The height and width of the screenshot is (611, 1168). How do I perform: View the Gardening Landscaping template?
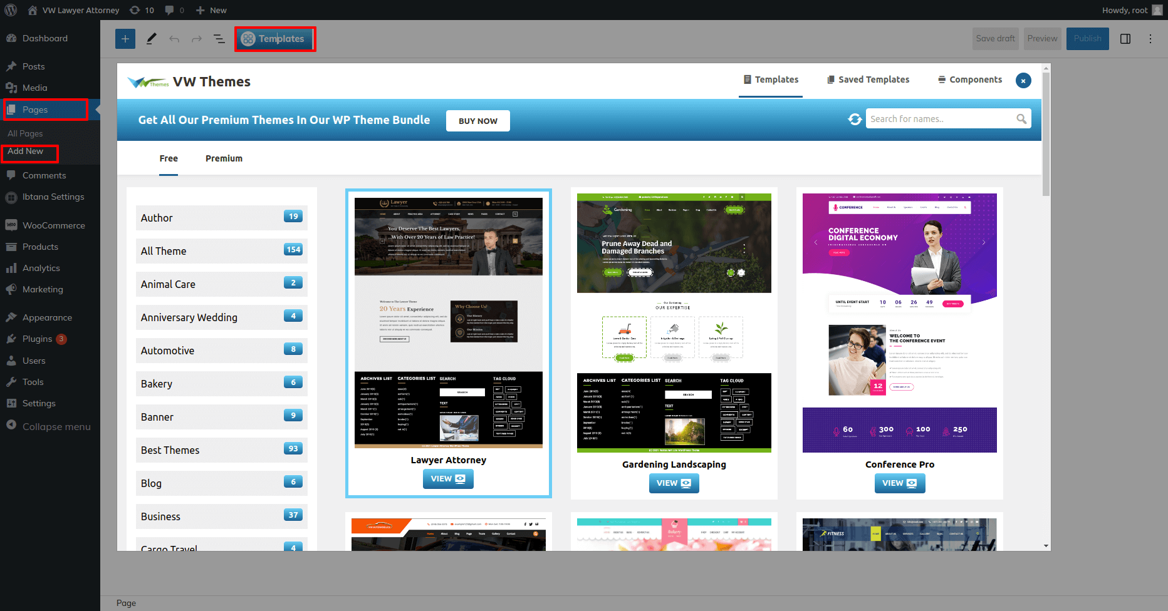click(x=674, y=483)
